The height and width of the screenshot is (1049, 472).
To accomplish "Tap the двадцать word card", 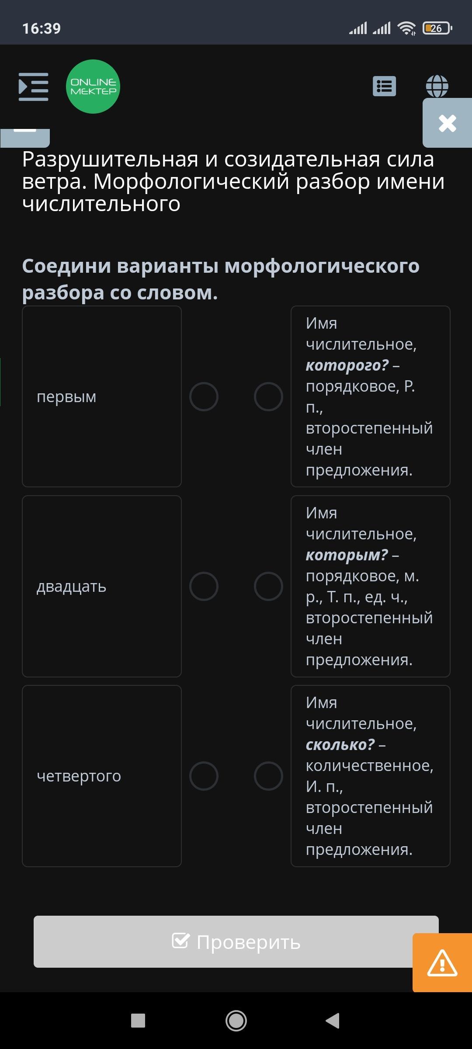I will pyautogui.click(x=102, y=586).
